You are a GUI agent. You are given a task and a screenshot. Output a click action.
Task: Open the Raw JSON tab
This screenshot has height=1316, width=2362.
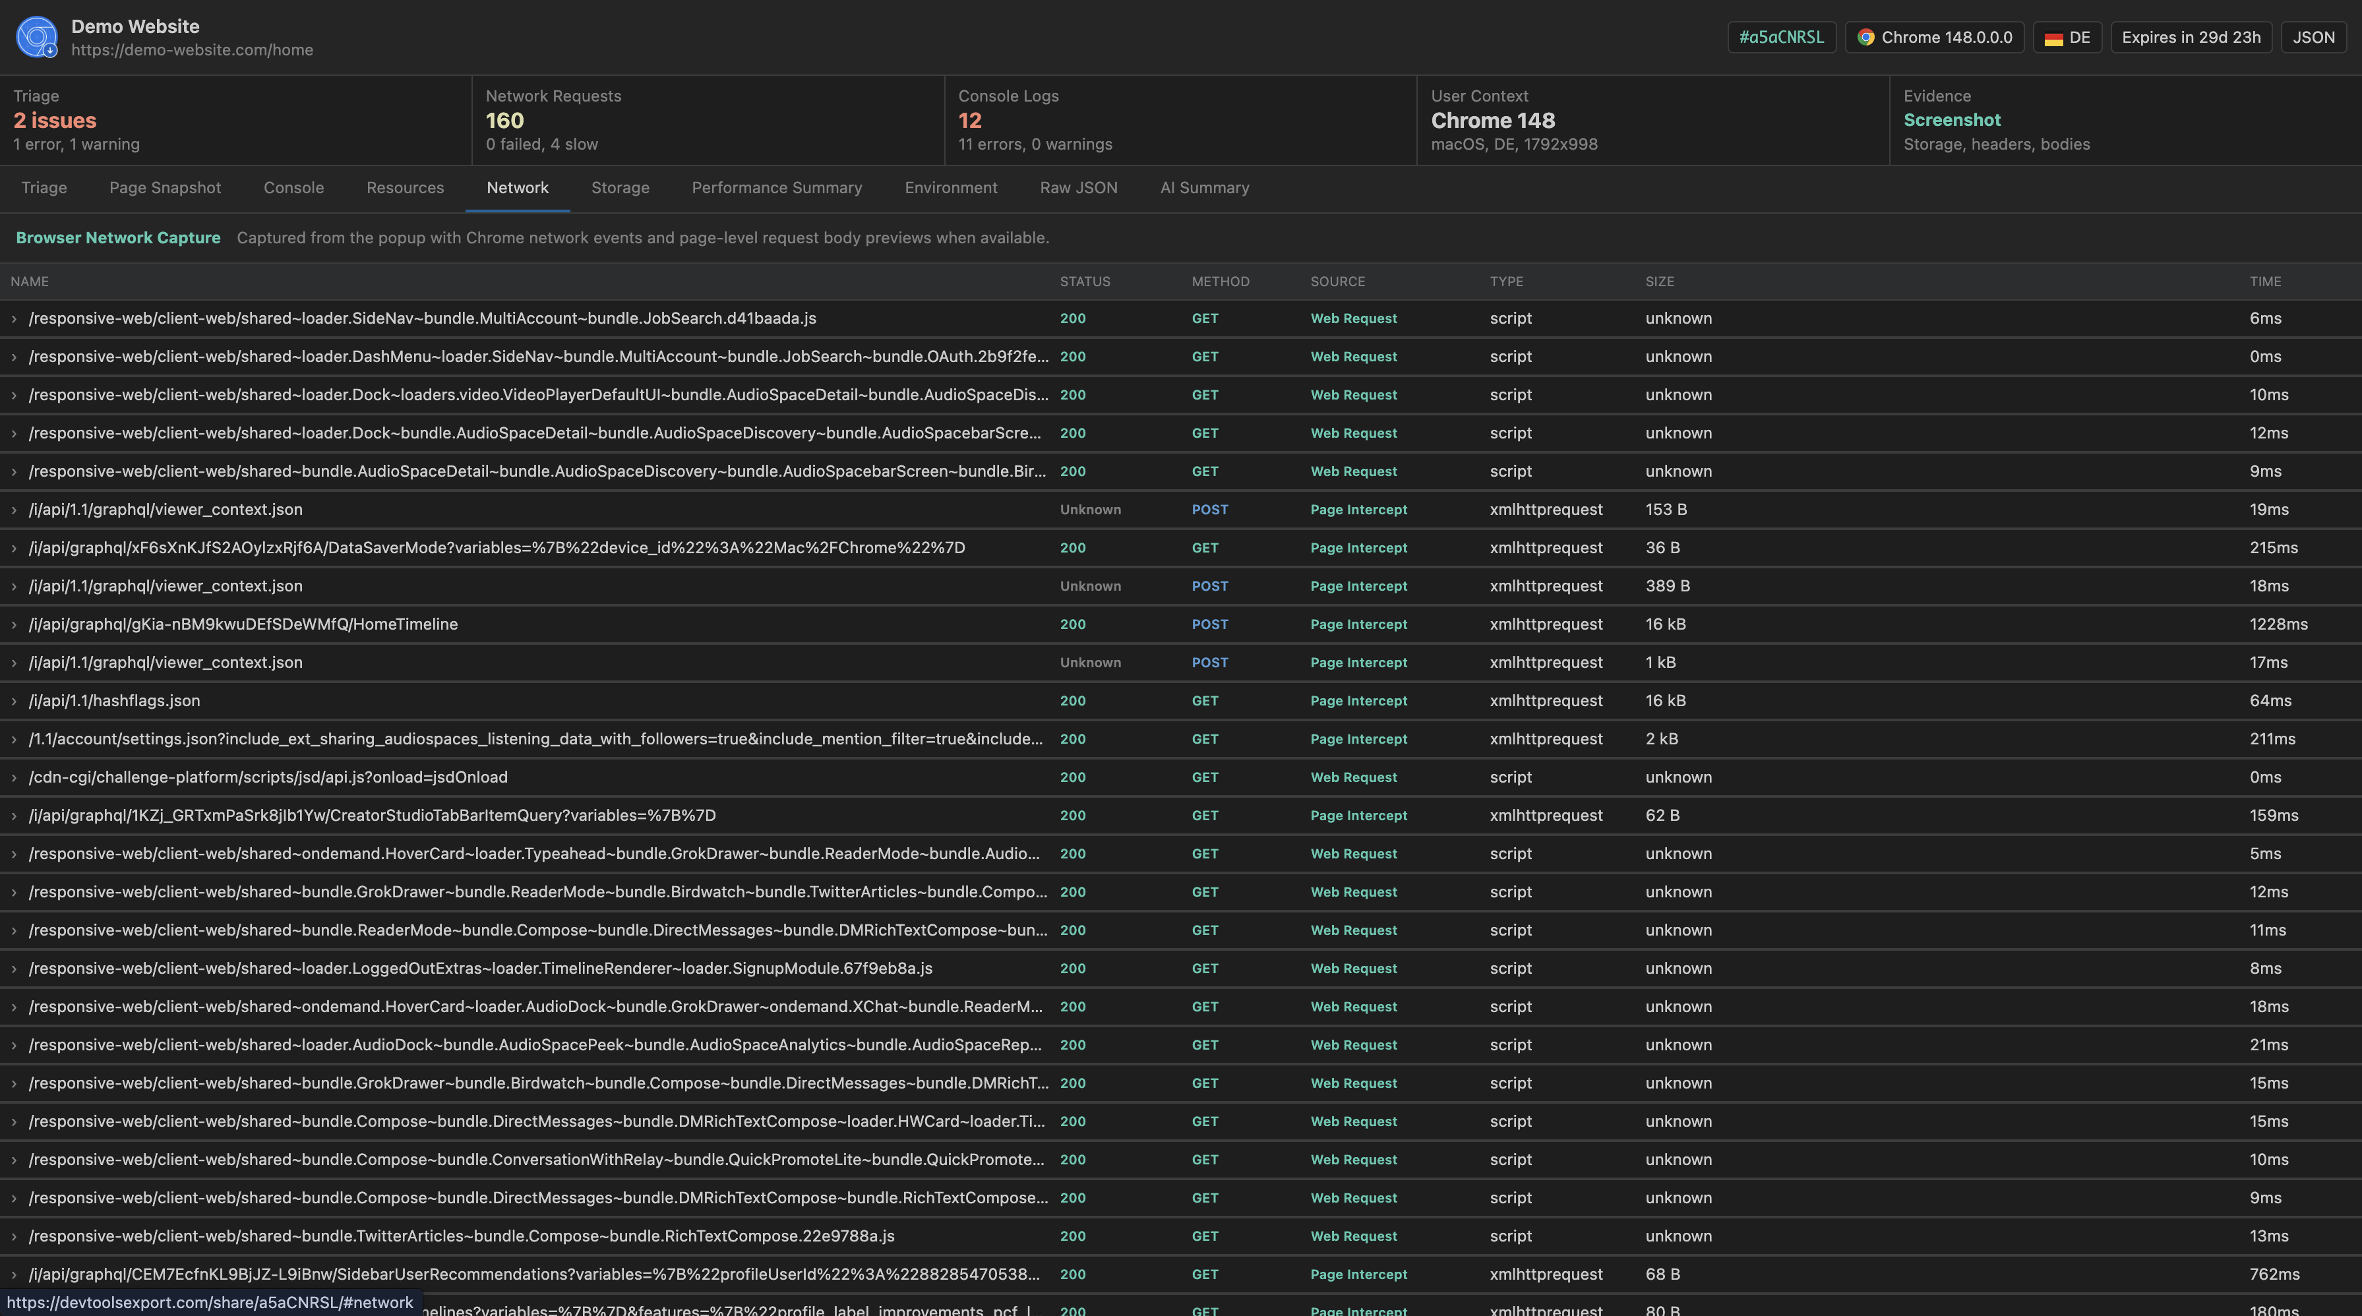(1078, 188)
